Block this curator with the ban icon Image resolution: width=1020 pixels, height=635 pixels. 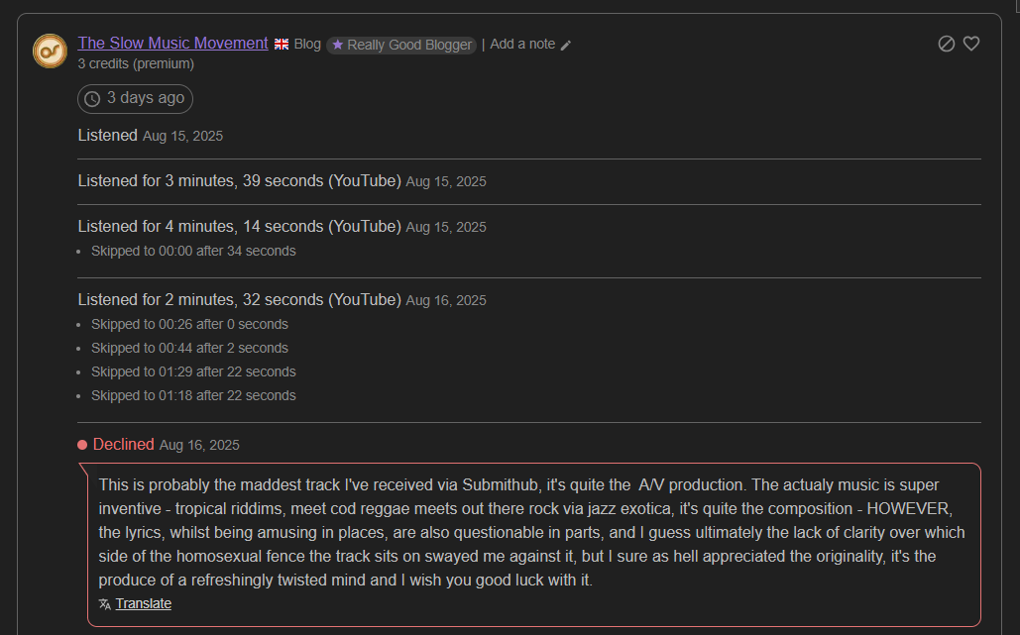[947, 44]
